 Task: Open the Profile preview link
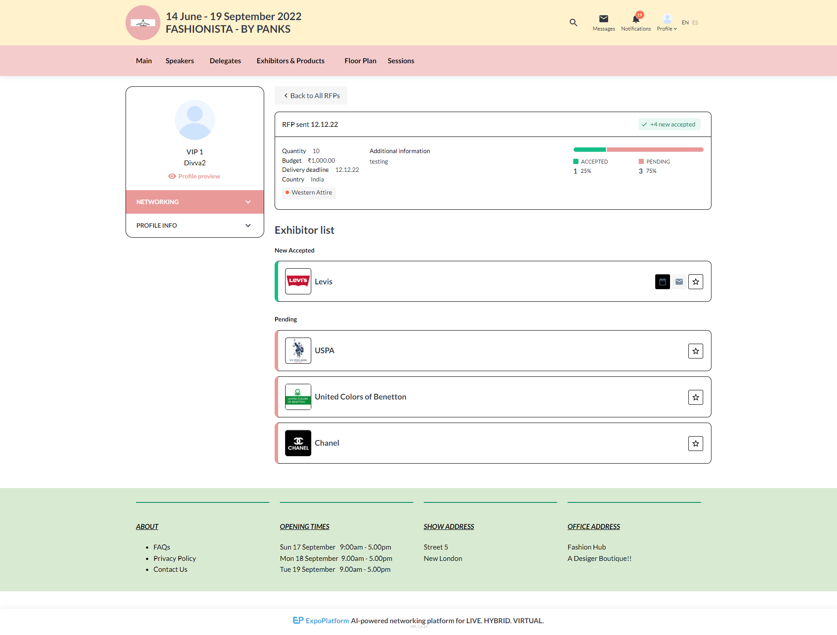pyautogui.click(x=194, y=176)
